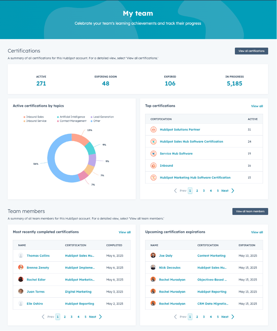Screen dimensions: 277x331
Task: Click the Certification column header in Top certifications
Action: 161,119
